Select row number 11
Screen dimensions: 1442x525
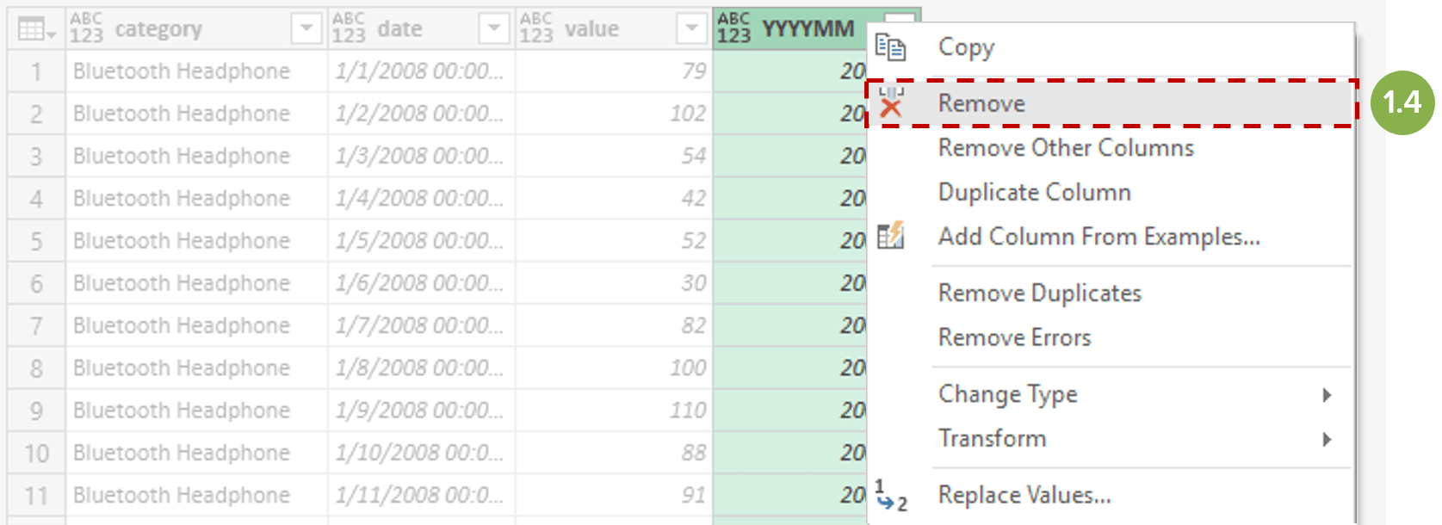coord(36,496)
